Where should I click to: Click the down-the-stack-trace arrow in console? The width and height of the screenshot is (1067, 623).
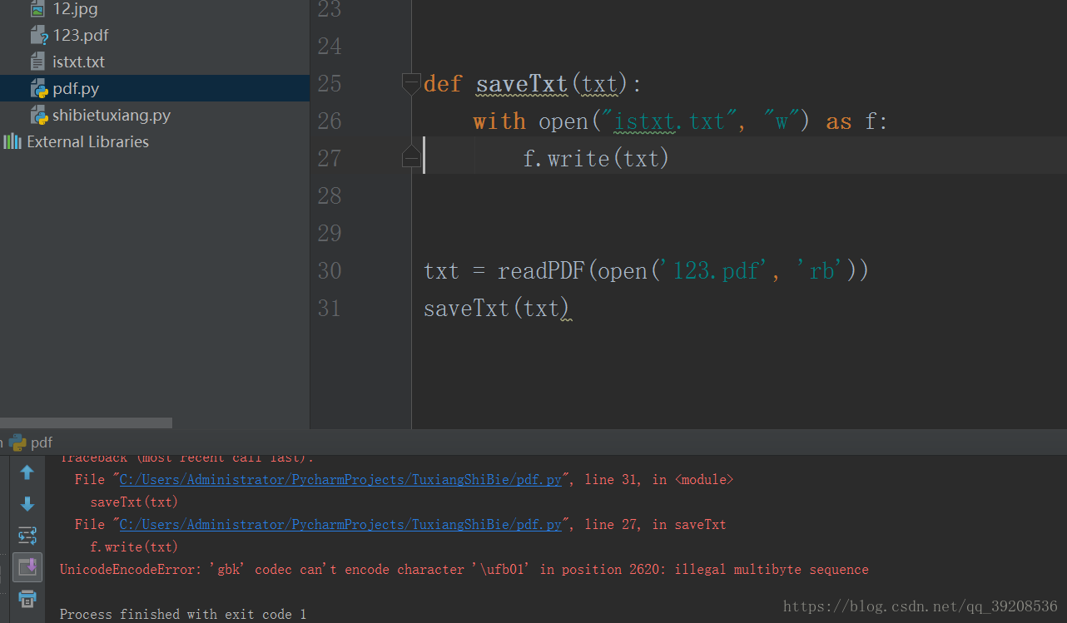[27, 503]
